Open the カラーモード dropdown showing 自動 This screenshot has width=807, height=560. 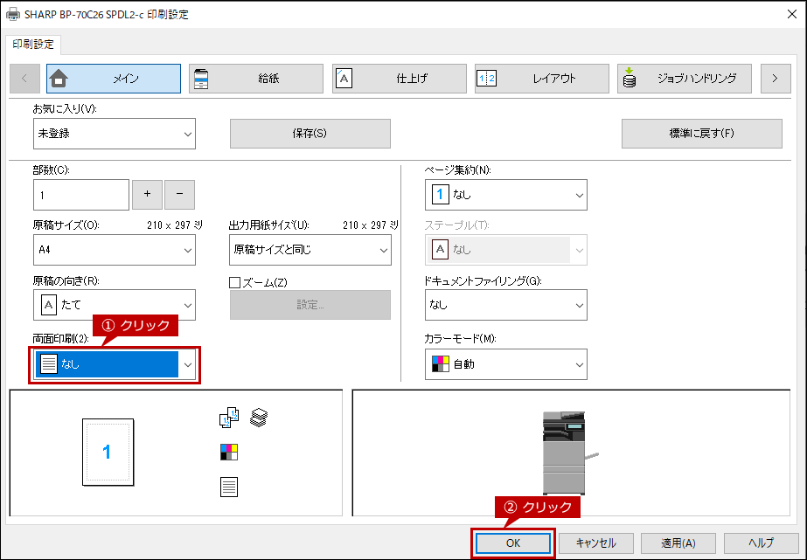pos(506,364)
